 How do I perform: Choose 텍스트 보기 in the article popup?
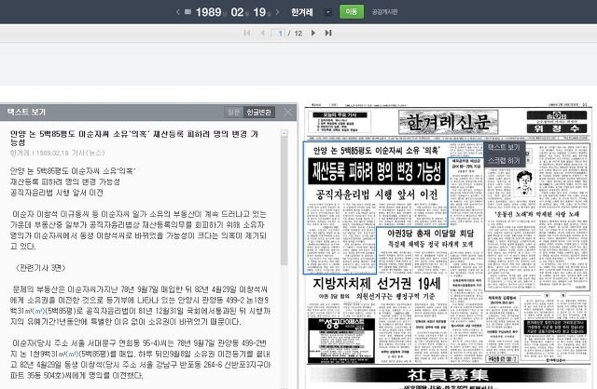click(504, 147)
